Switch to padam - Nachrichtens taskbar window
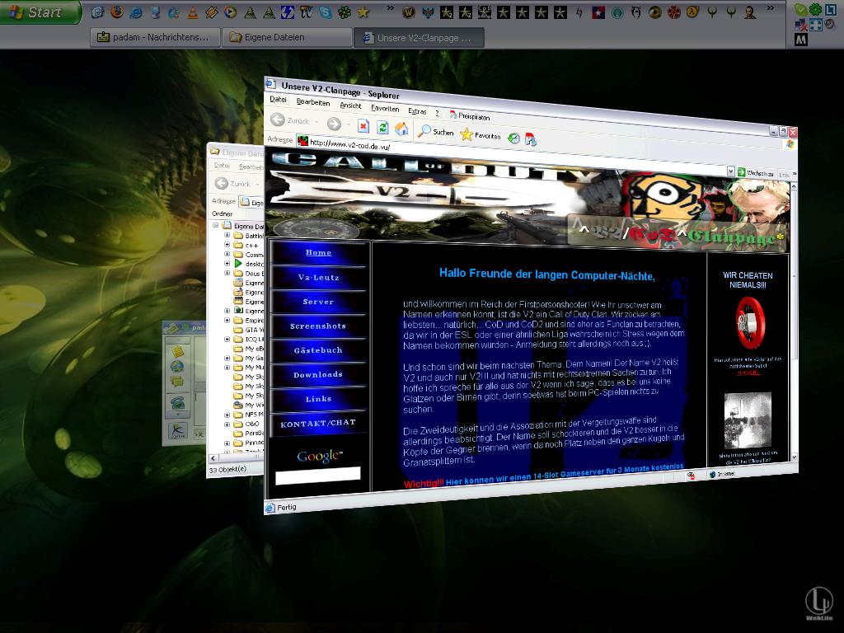844x633 pixels. point(155,37)
